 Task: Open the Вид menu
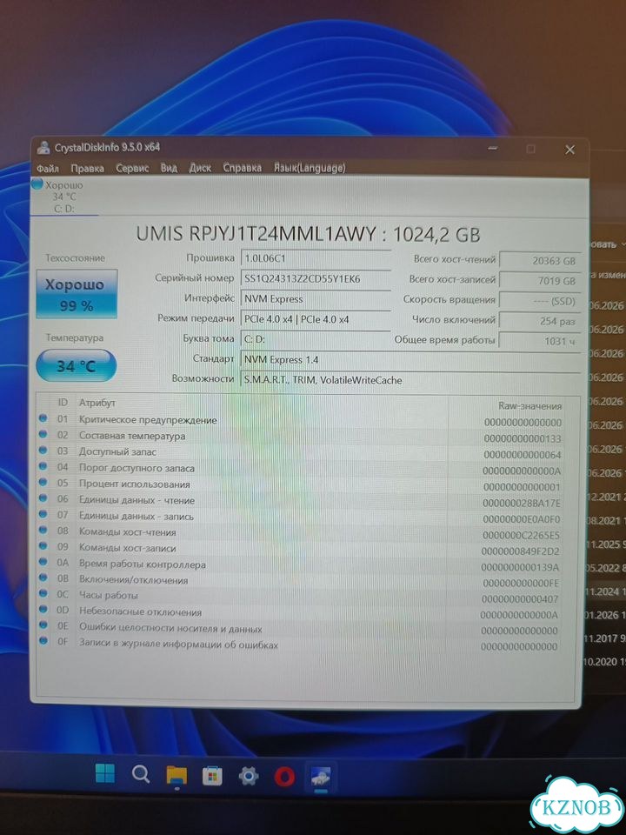(169, 168)
